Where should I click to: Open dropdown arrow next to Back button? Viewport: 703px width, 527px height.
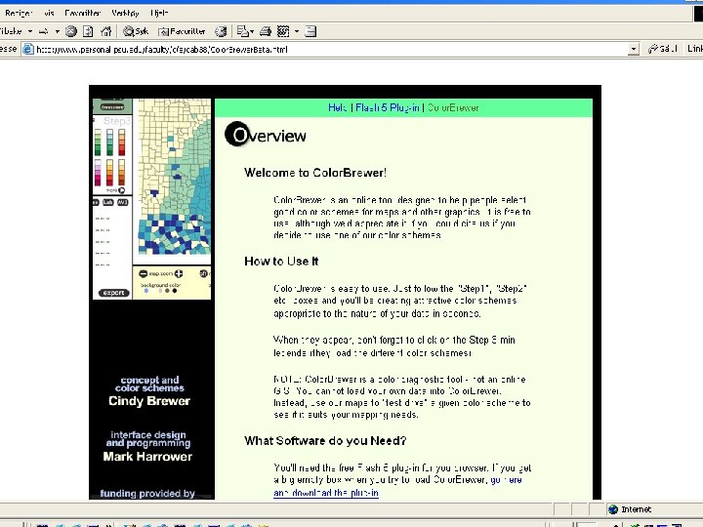pyautogui.click(x=30, y=31)
